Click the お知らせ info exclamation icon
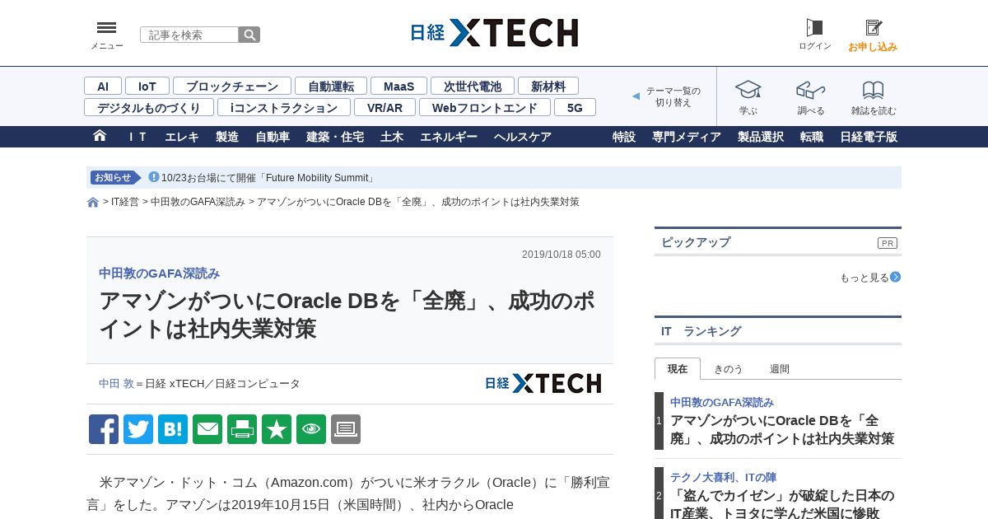 tap(153, 177)
